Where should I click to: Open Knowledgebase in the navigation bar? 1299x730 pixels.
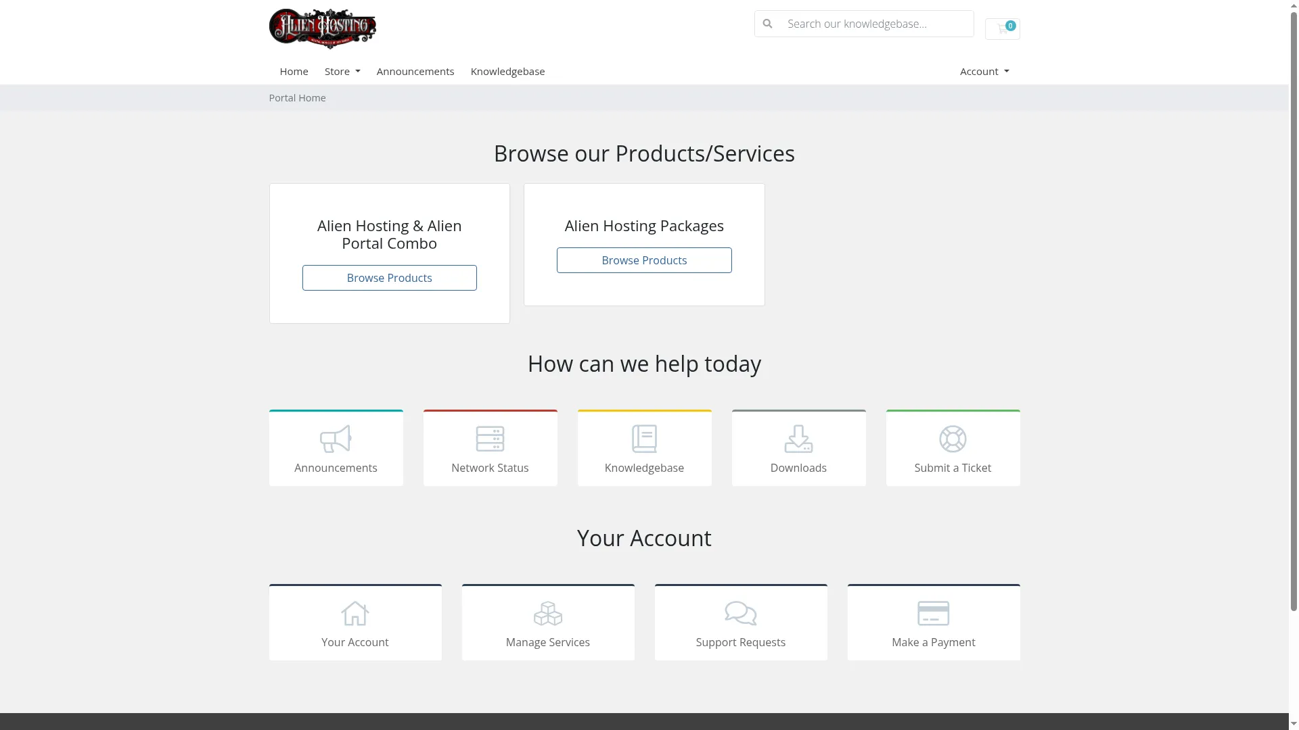pos(507,71)
